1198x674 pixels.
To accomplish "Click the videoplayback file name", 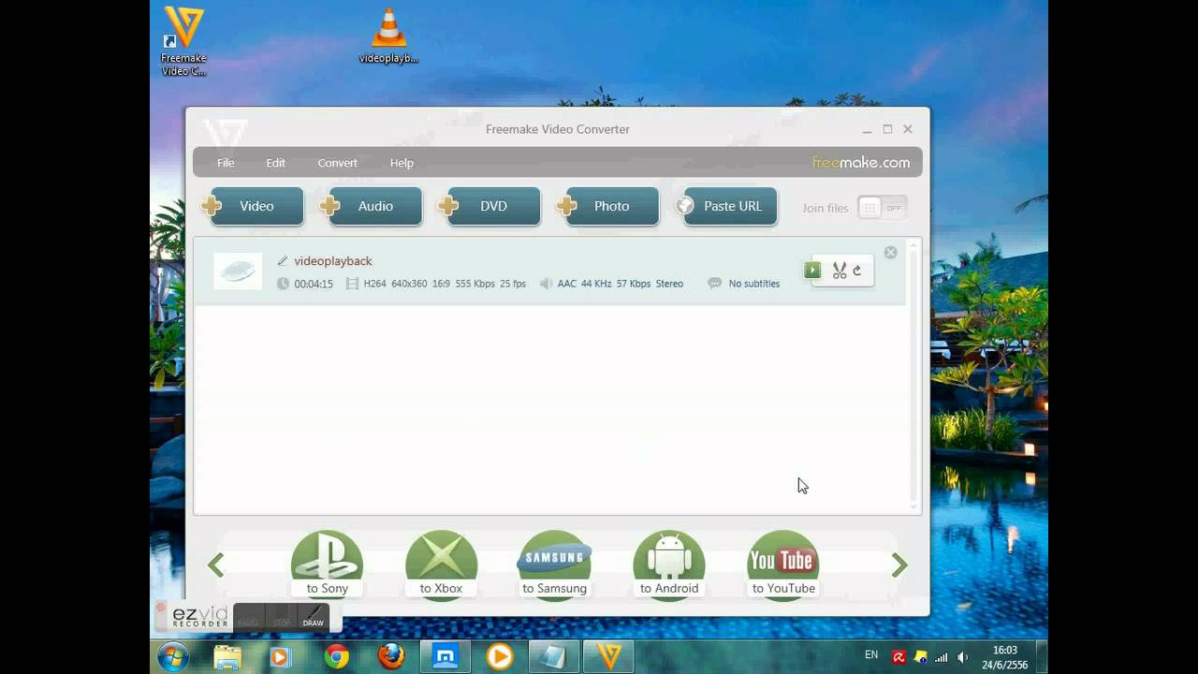I will pyautogui.click(x=333, y=261).
